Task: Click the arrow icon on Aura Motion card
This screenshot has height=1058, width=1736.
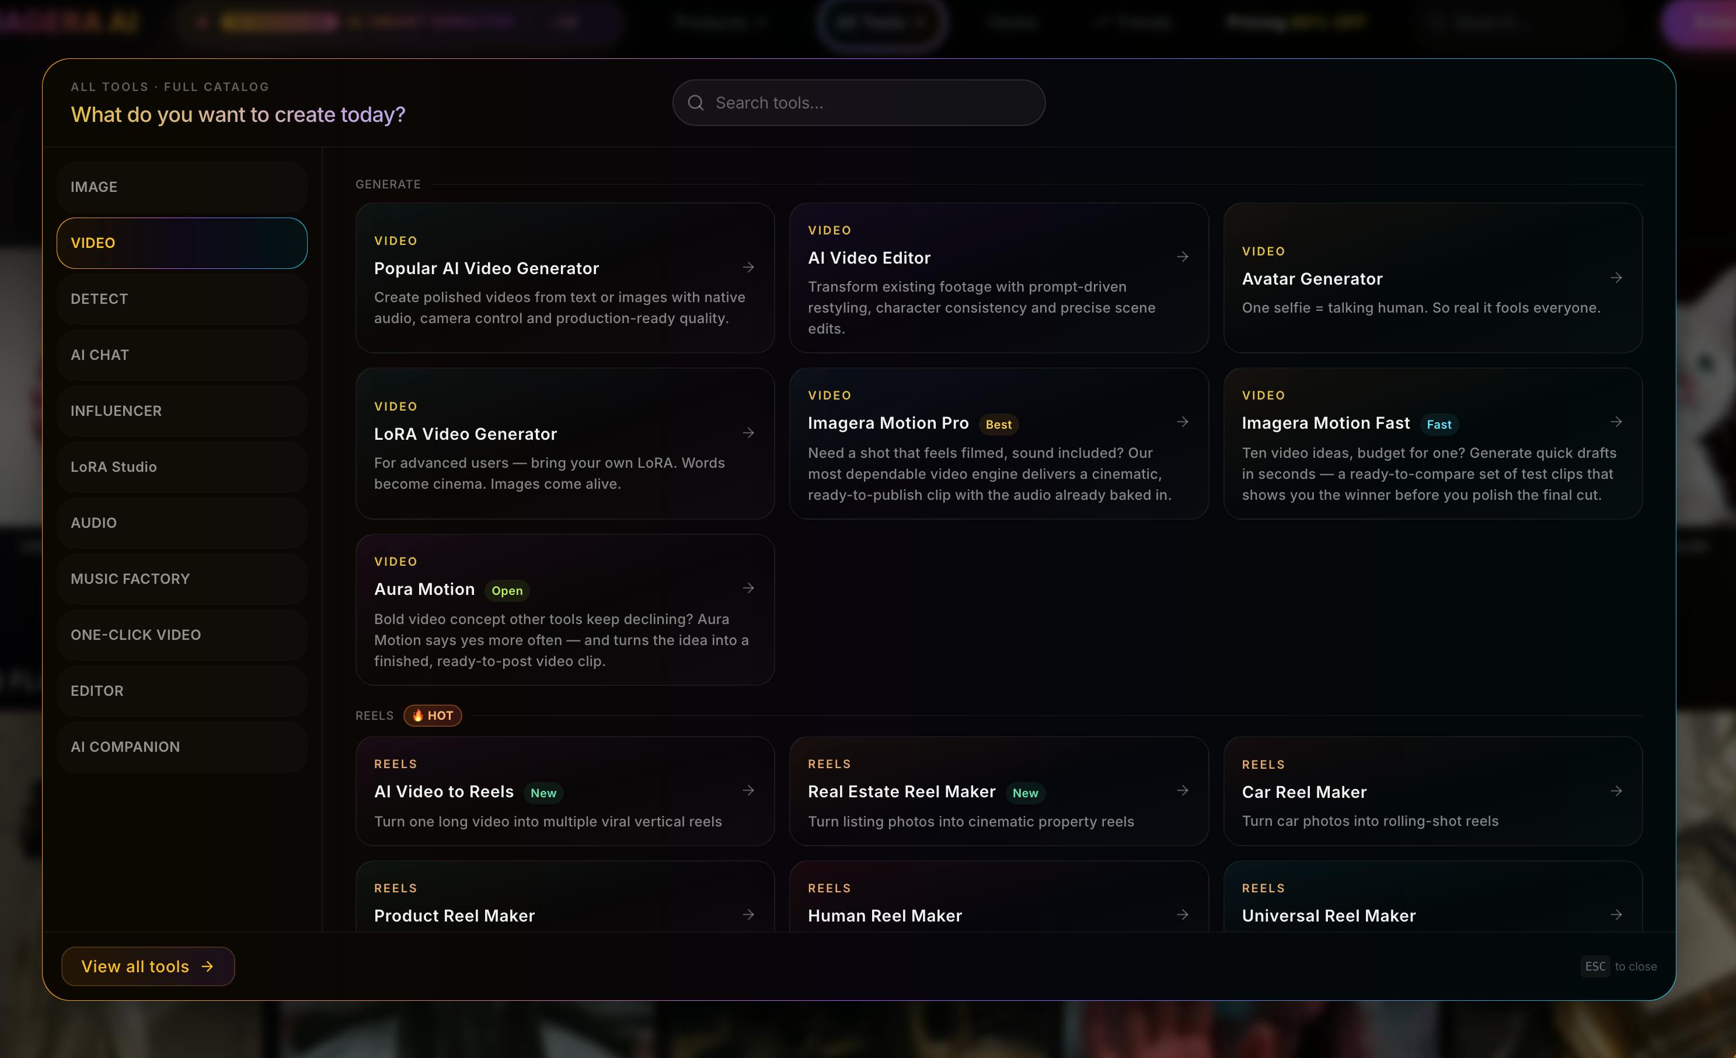Action: 748,588
